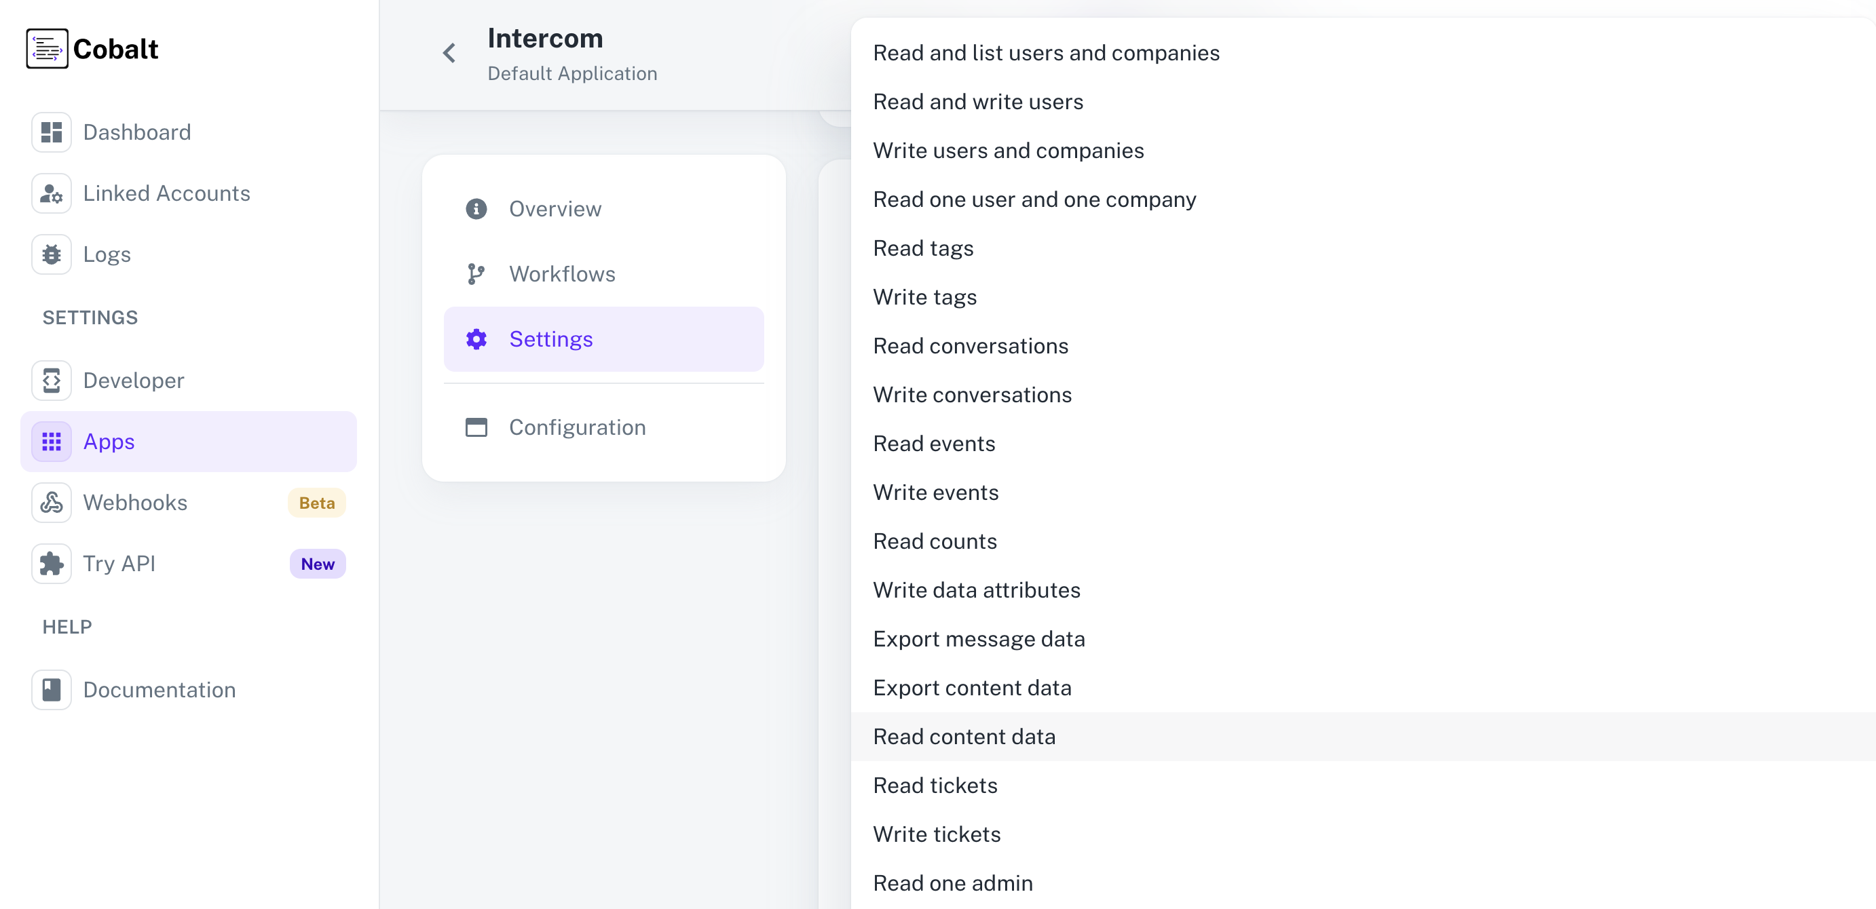Click the Beta badge next to Webhooks

pyautogui.click(x=316, y=503)
